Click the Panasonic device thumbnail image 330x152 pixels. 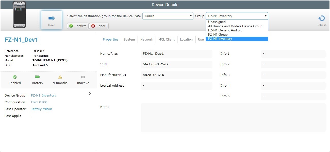click(x=19, y=14)
